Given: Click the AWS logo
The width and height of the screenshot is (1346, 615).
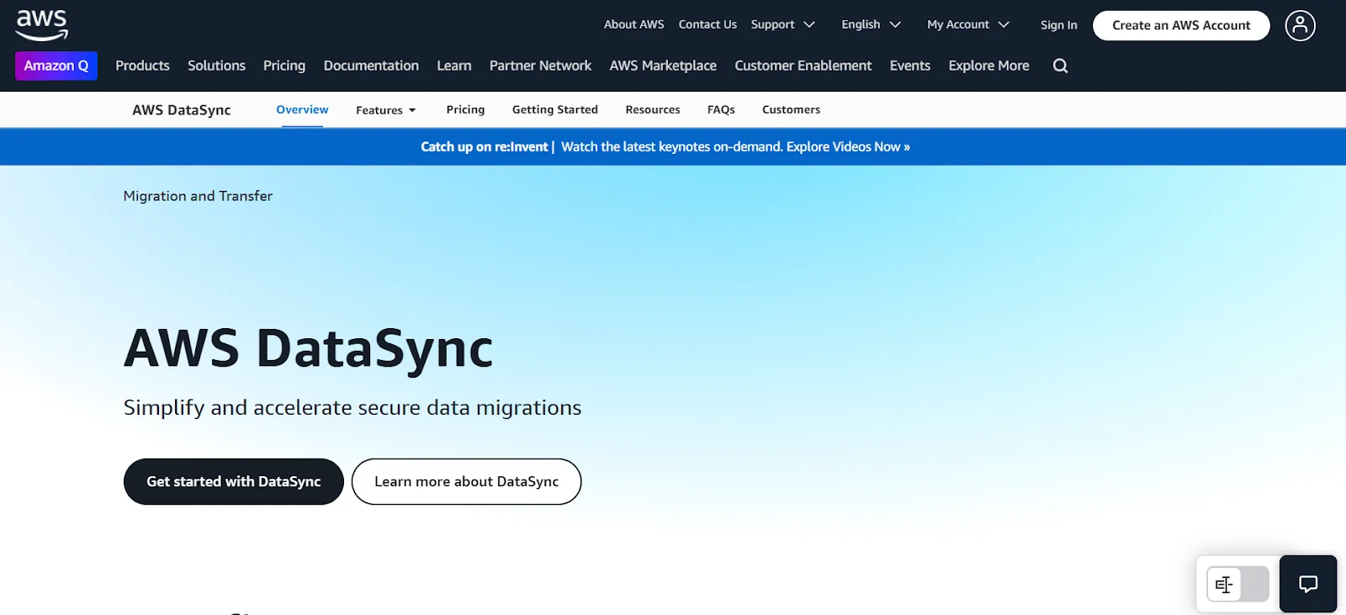Looking at the screenshot, I should click(41, 26).
